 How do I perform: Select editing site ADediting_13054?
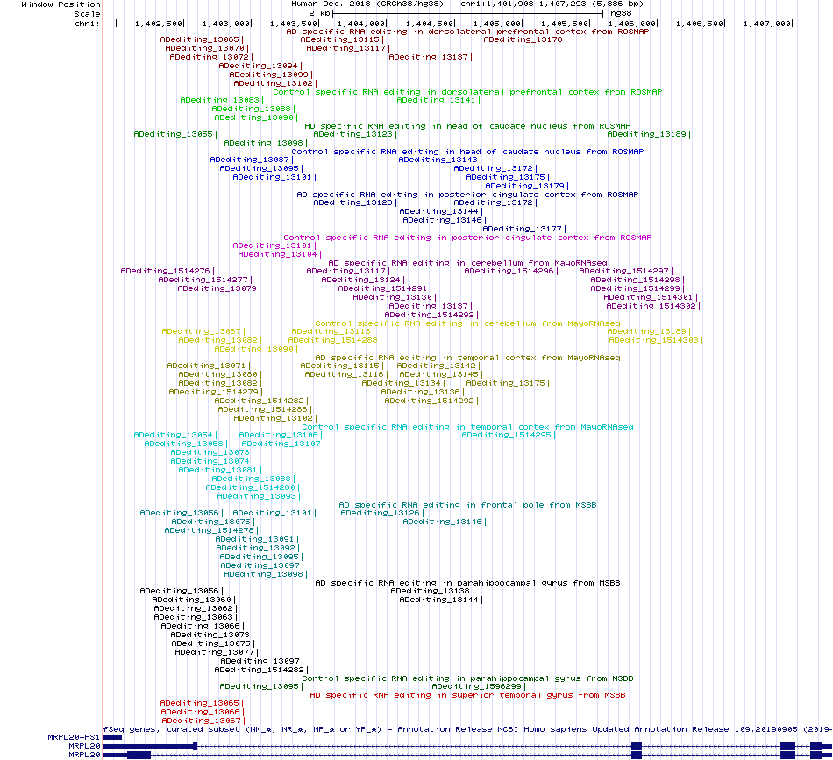coord(175,436)
